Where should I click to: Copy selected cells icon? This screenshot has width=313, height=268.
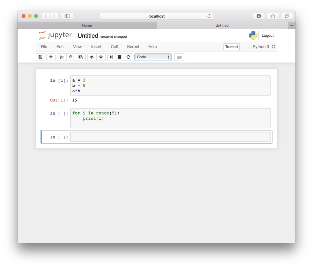point(71,57)
